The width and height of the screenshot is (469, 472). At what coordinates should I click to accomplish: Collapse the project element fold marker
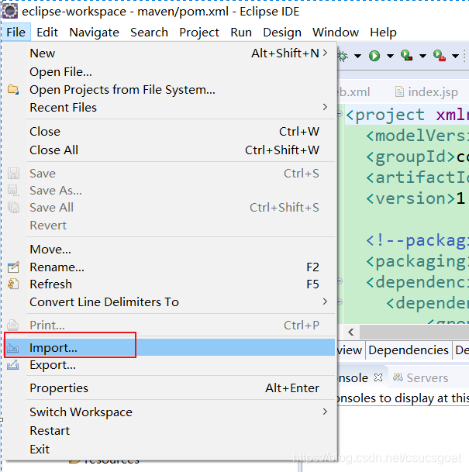click(340, 114)
